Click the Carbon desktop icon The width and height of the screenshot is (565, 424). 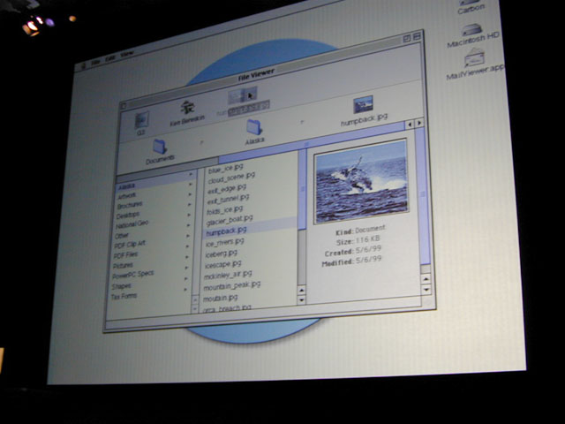pyautogui.click(x=471, y=4)
